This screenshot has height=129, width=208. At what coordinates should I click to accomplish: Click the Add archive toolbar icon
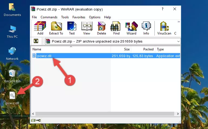tap(40, 28)
